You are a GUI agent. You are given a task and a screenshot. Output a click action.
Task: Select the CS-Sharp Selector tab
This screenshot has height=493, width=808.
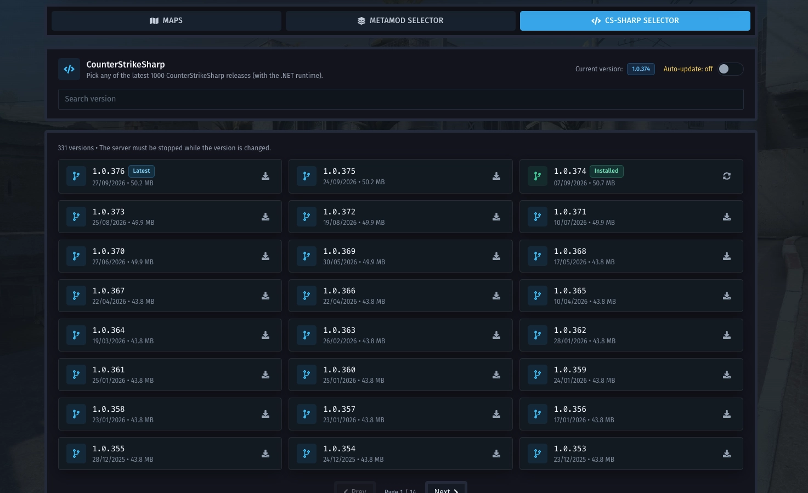(x=635, y=21)
